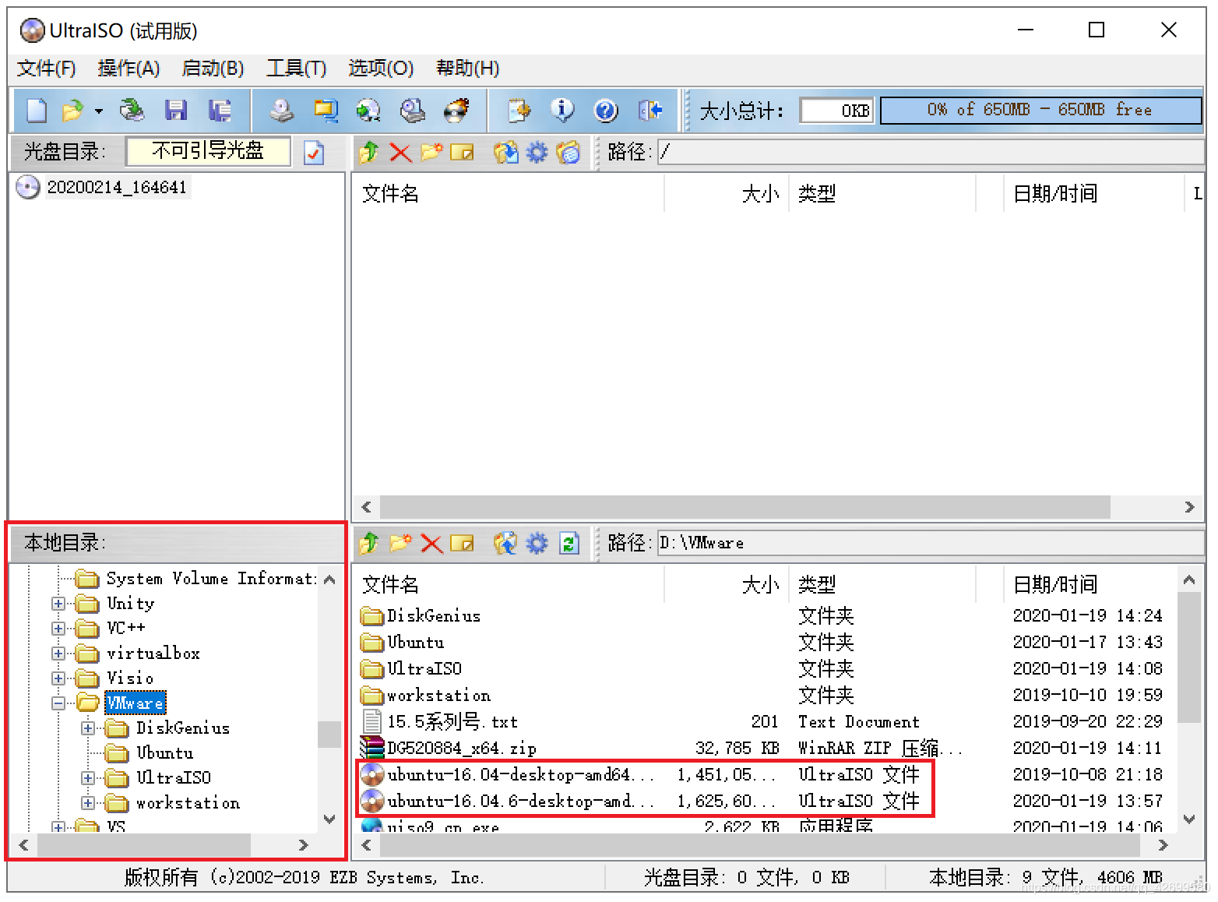The height and width of the screenshot is (902, 1218).
Task: Open the 工具(T) menu
Action: pos(297,69)
